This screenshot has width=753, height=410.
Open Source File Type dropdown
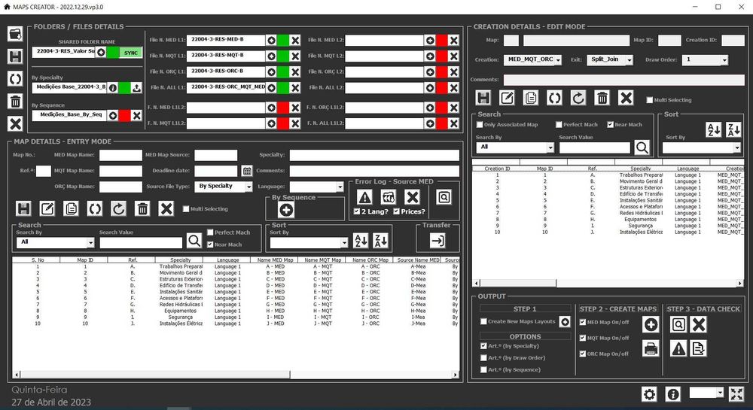248,187
